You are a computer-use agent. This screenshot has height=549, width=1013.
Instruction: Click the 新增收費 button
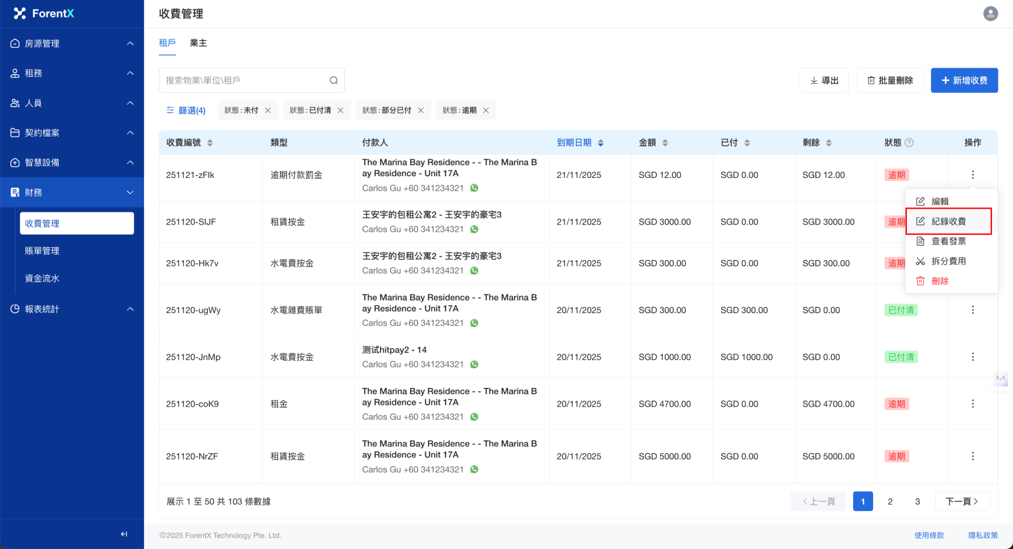pos(964,80)
